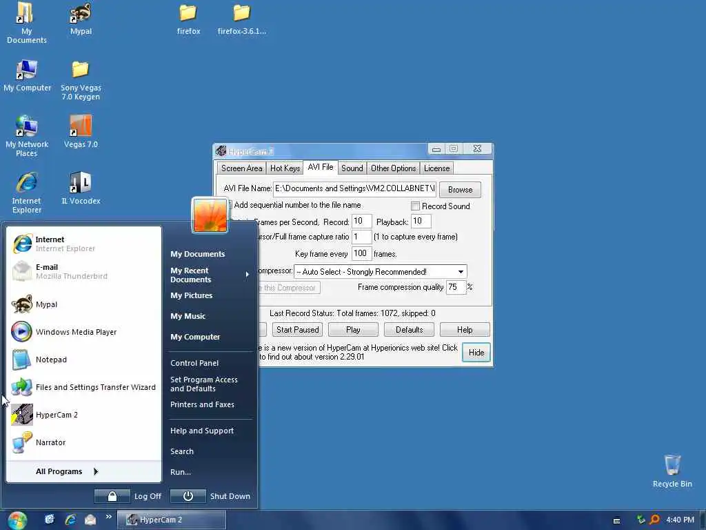Image resolution: width=706 pixels, height=530 pixels.
Task: Click Run... in Start menu
Action: coord(181,472)
